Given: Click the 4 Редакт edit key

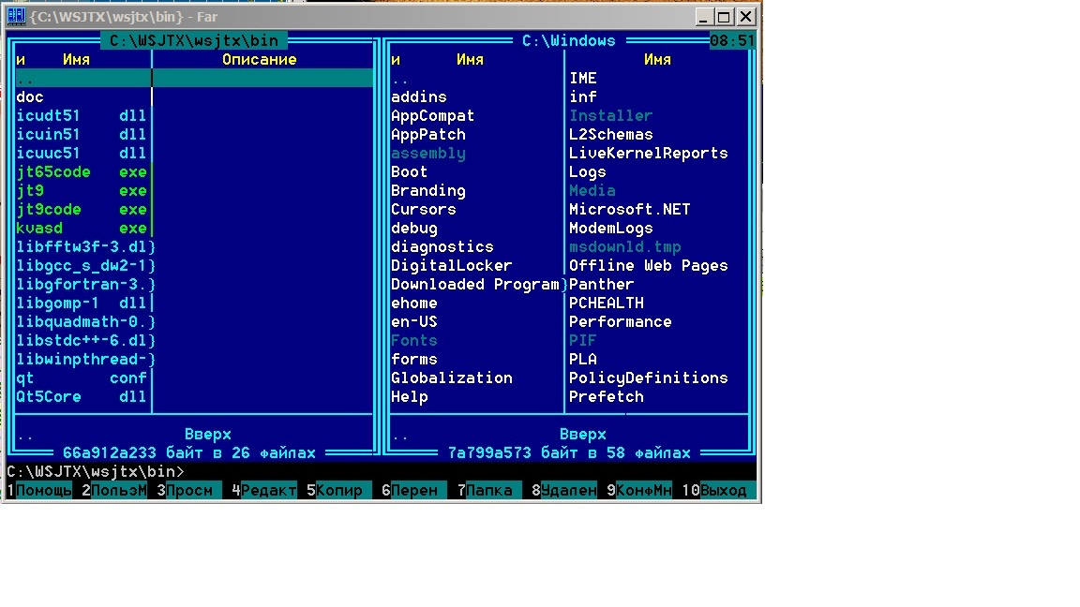Looking at the screenshot, I should [267, 490].
